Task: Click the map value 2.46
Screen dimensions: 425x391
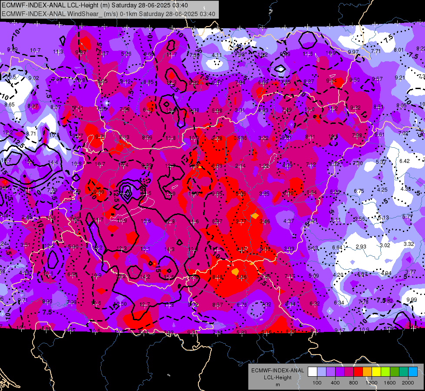Action: point(27,217)
